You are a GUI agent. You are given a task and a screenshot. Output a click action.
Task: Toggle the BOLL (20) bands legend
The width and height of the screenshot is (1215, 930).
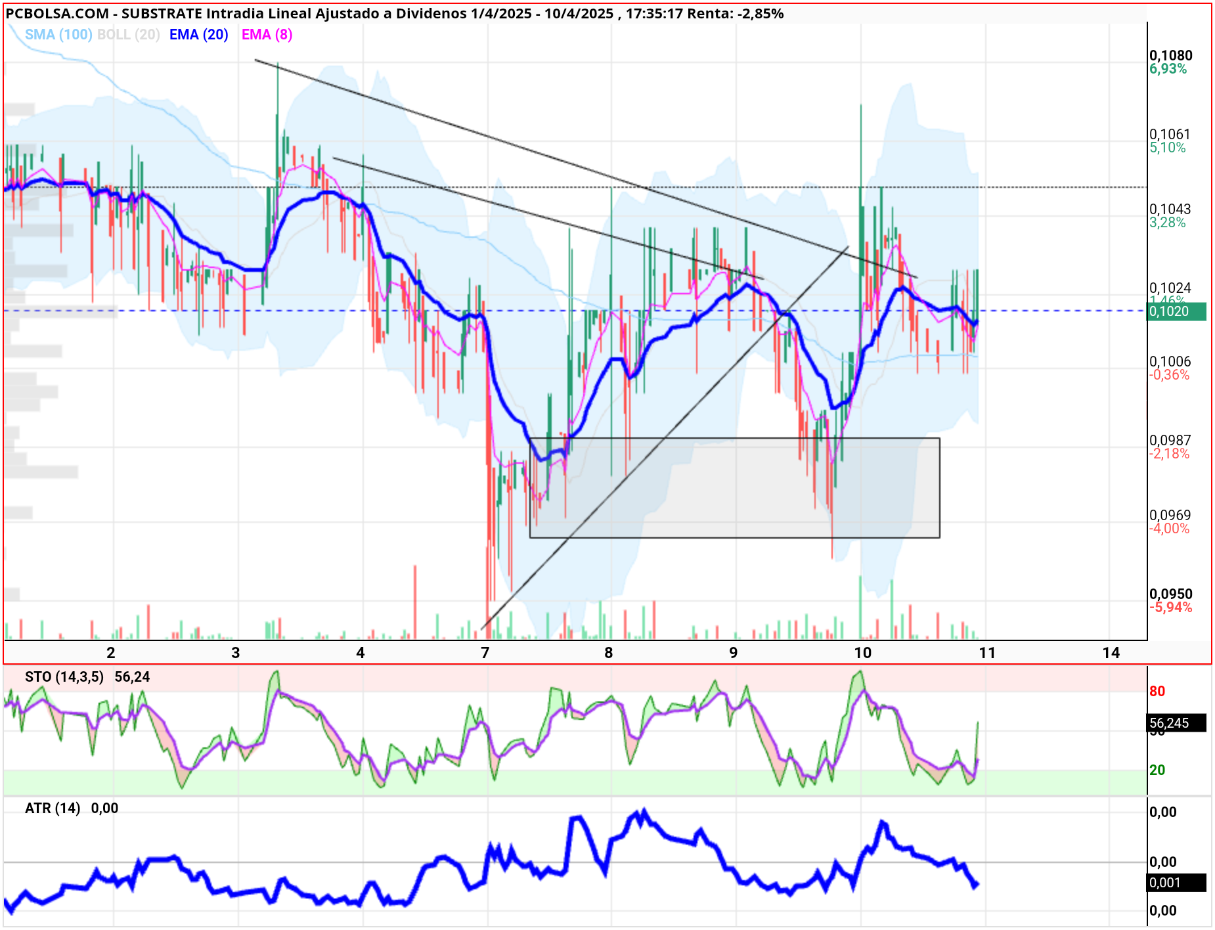(x=129, y=35)
